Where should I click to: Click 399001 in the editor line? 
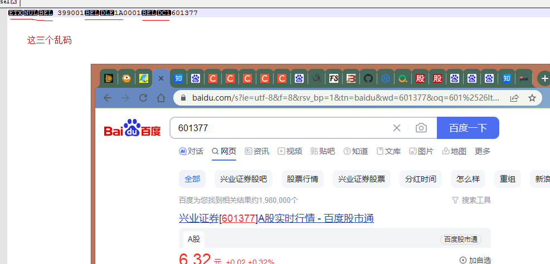coord(71,13)
